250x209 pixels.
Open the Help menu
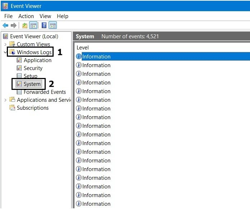[x=63, y=16]
